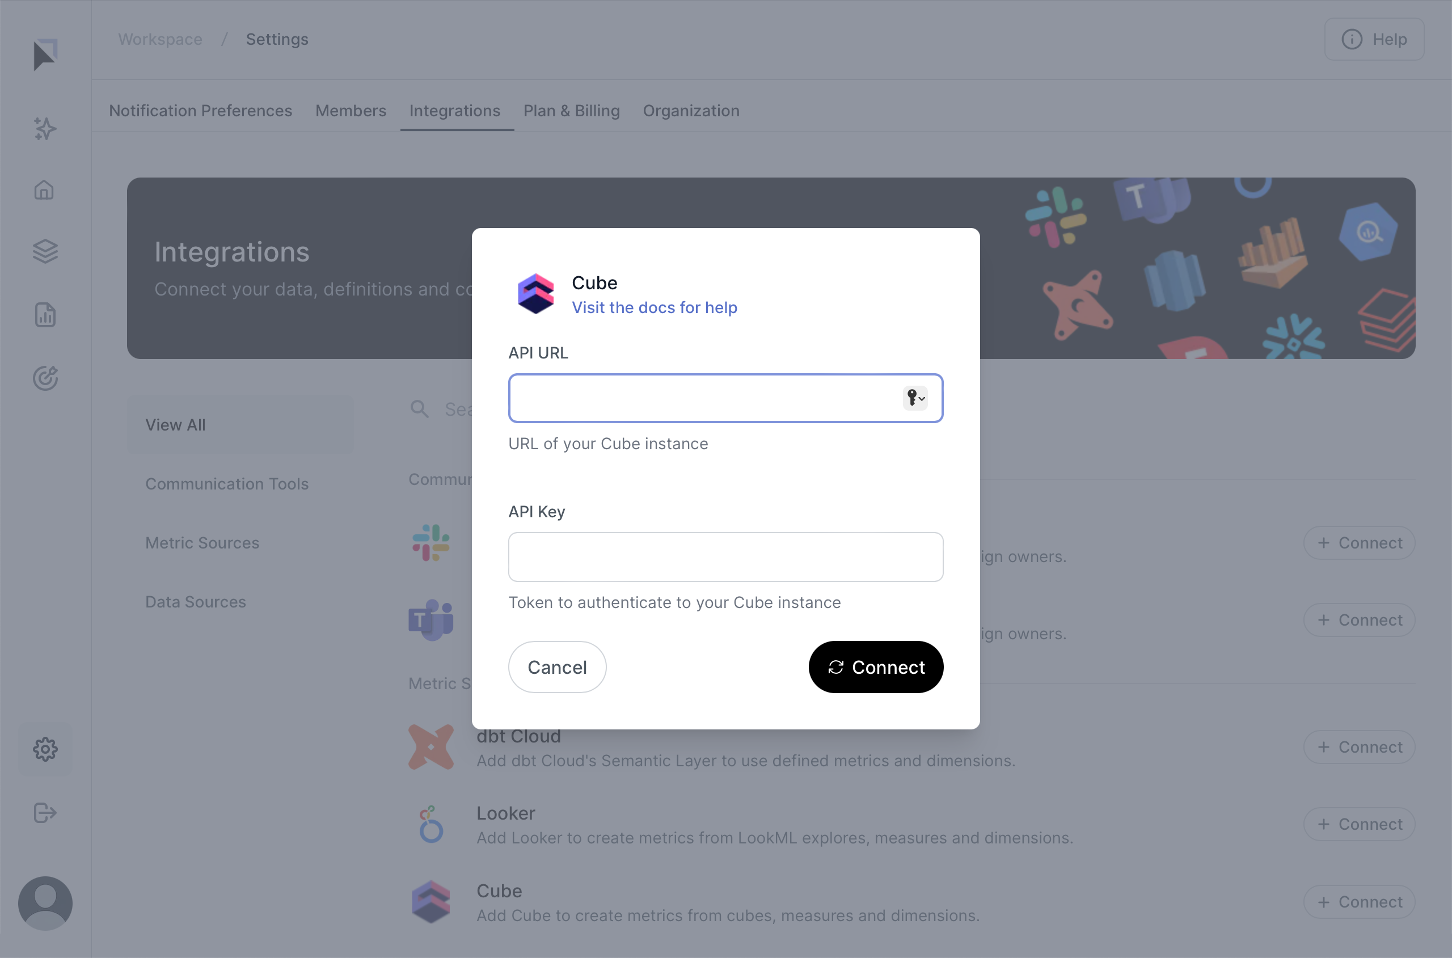The image size is (1452, 958).
Task: Go to the Home icon in the sidebar
Action: (x=45, y=190)
